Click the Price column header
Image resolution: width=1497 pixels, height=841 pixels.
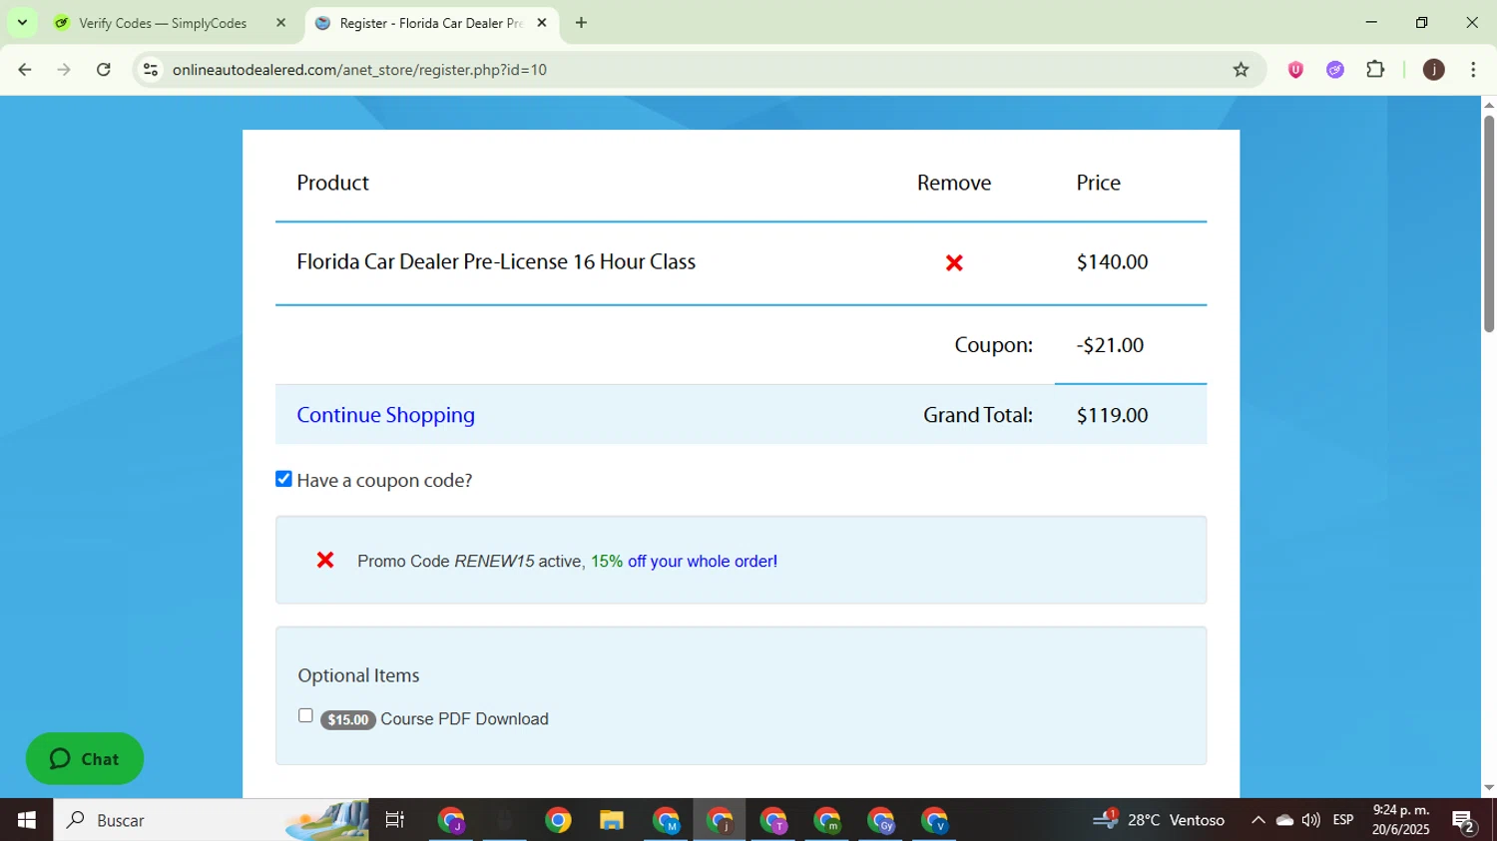tap(1098, 183)
